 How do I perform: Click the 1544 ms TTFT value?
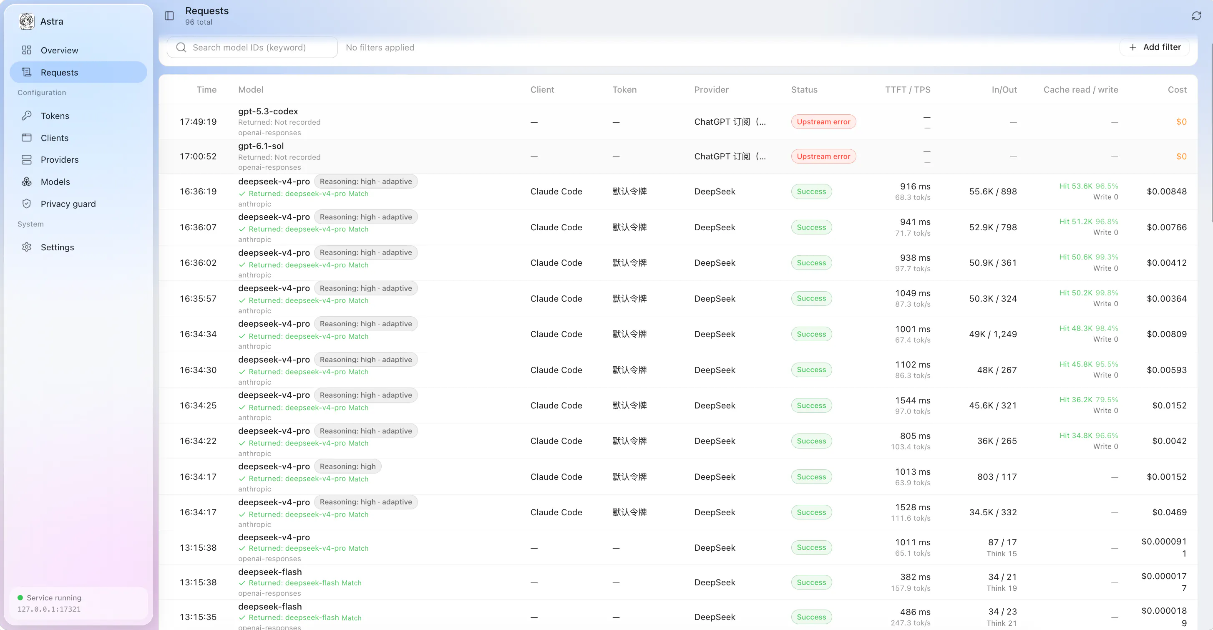[912, 400]
